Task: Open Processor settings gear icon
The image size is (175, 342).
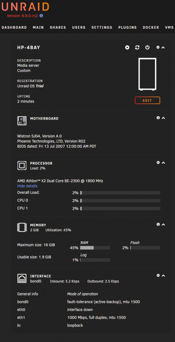Action: [158, 162]
